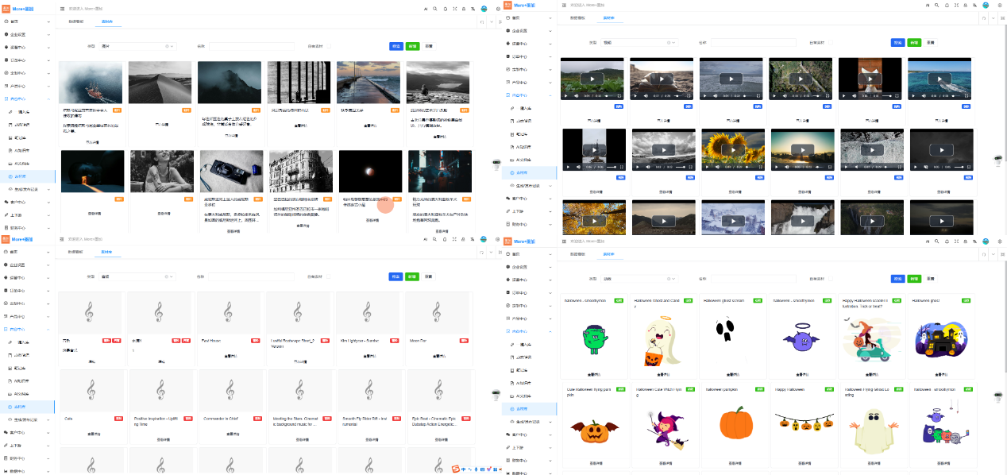Click the volume slider on the sunflower video
The image size is (1007, 475).
751,167
